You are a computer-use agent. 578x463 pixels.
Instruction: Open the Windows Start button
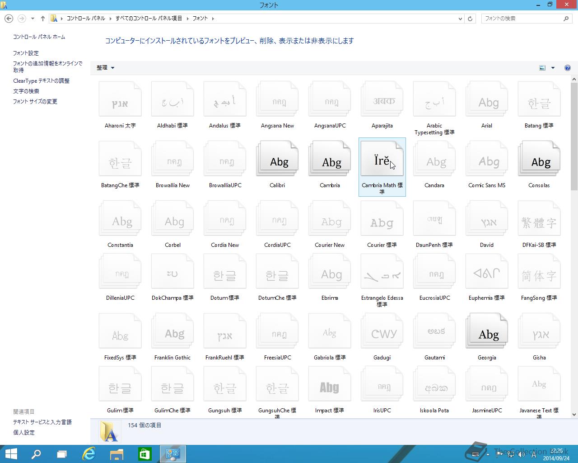[11, 454]
